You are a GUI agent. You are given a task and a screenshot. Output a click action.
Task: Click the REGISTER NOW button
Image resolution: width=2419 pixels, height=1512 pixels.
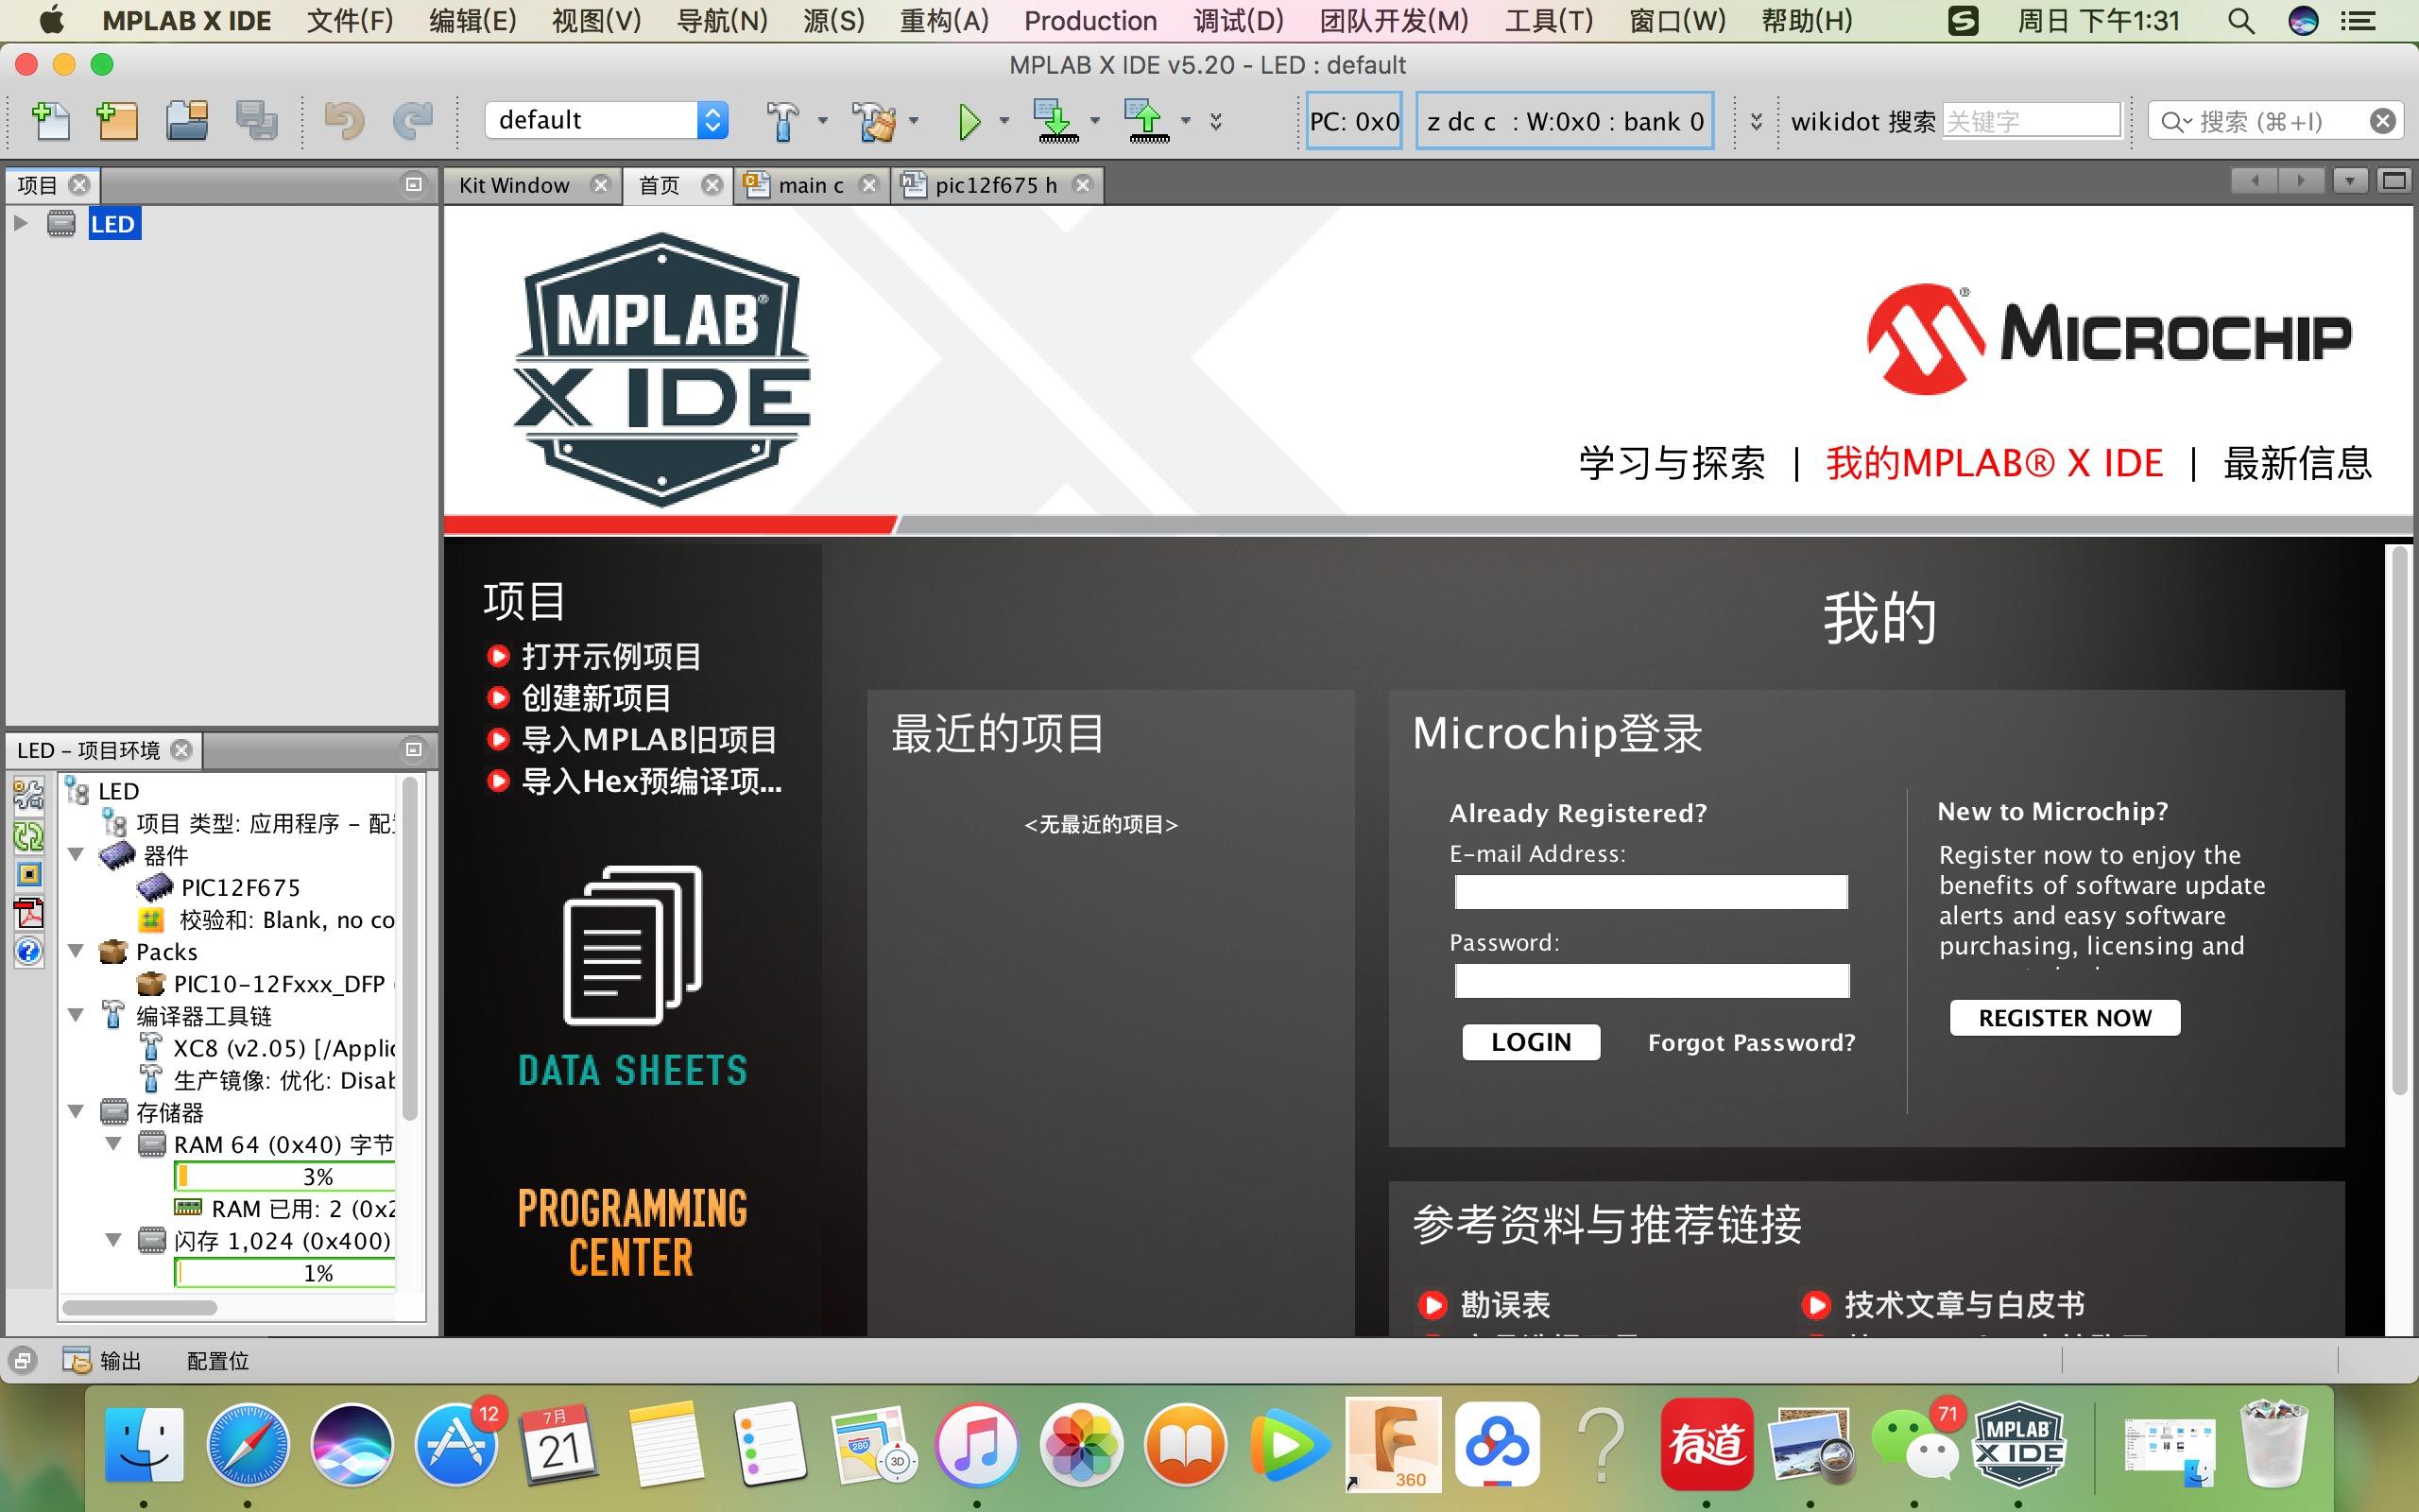(2064, 1018)
